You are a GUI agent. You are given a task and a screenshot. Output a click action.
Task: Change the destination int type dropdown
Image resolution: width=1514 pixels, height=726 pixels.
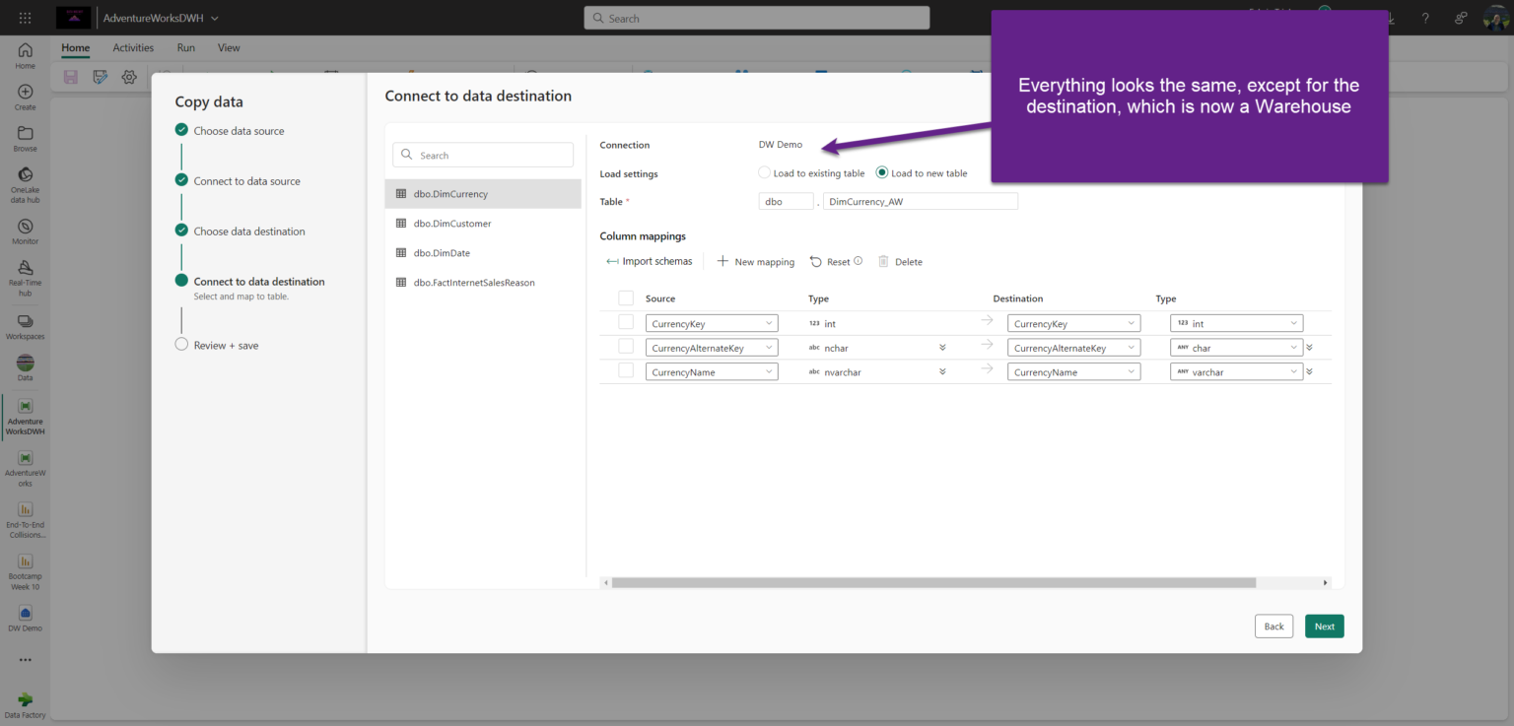coord(1237,323)
